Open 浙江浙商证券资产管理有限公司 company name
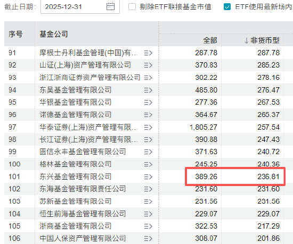The width and height of the screenshot is (293, 244). coord(89,78)
